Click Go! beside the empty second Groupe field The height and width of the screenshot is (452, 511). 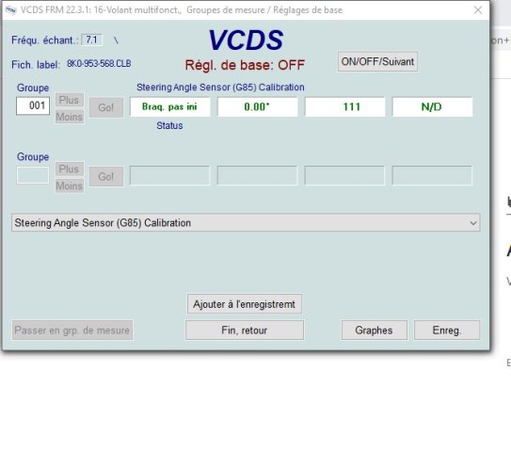pyautogui.click(x=106, y=176)
